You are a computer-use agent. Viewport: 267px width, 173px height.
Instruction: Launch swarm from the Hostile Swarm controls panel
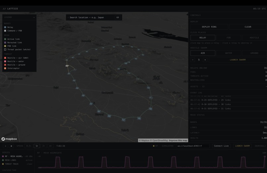tap(238, 60)
